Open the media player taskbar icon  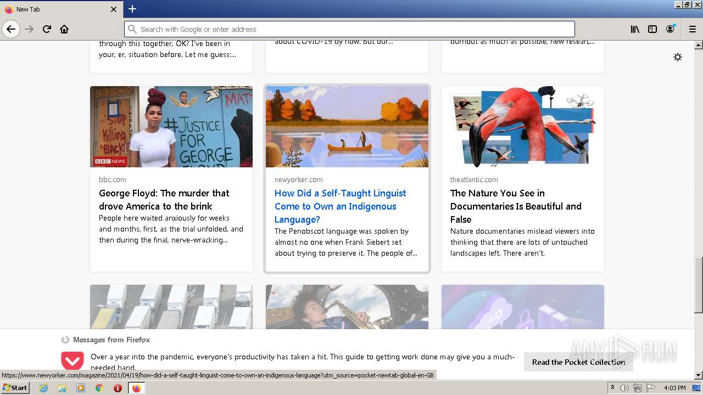click(81, 388)
